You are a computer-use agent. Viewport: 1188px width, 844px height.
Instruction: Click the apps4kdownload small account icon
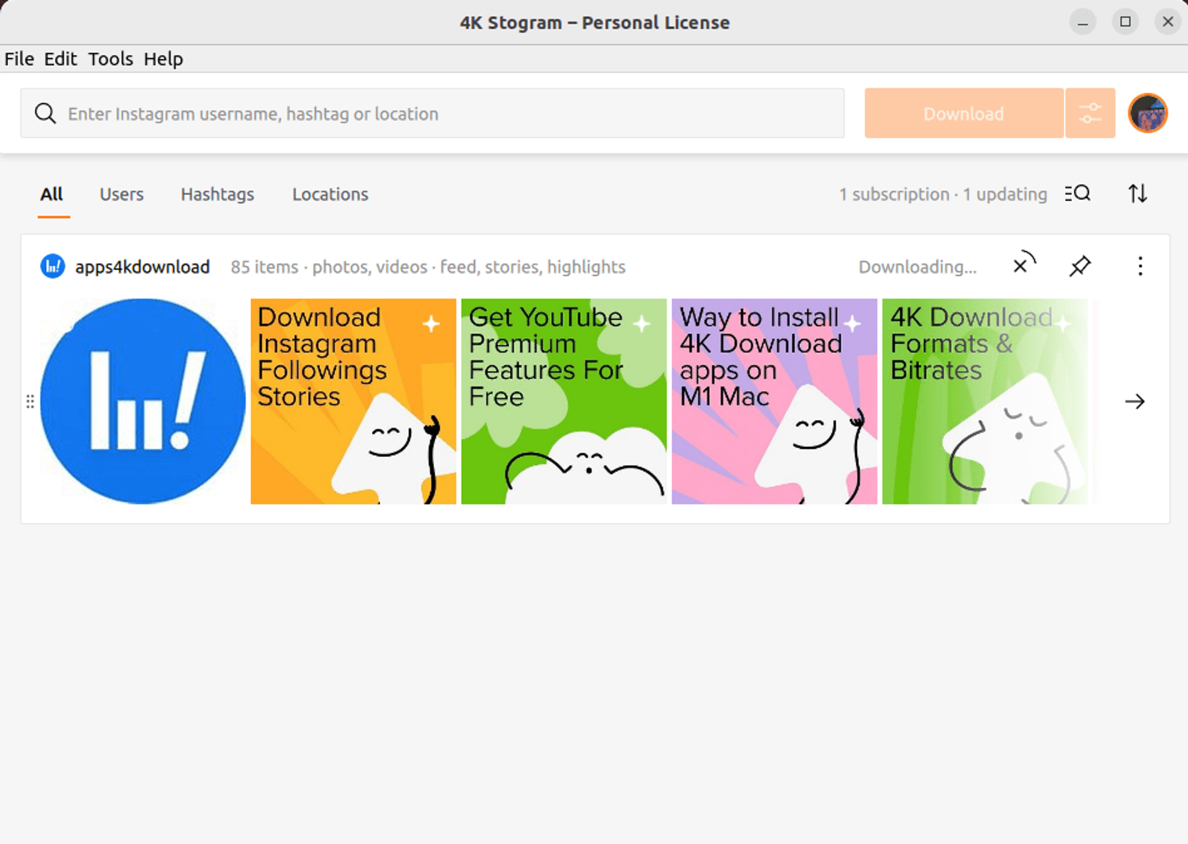tap(53, 266)
